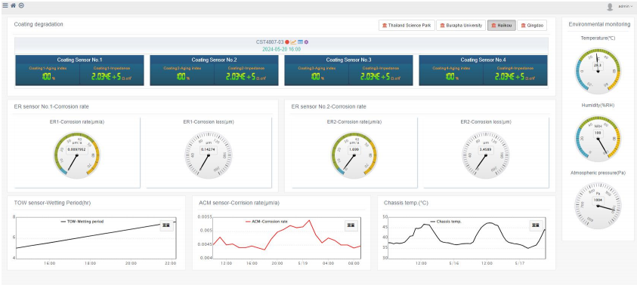Toggle the Chassis temp. legend series

click(x=446, y=222)
